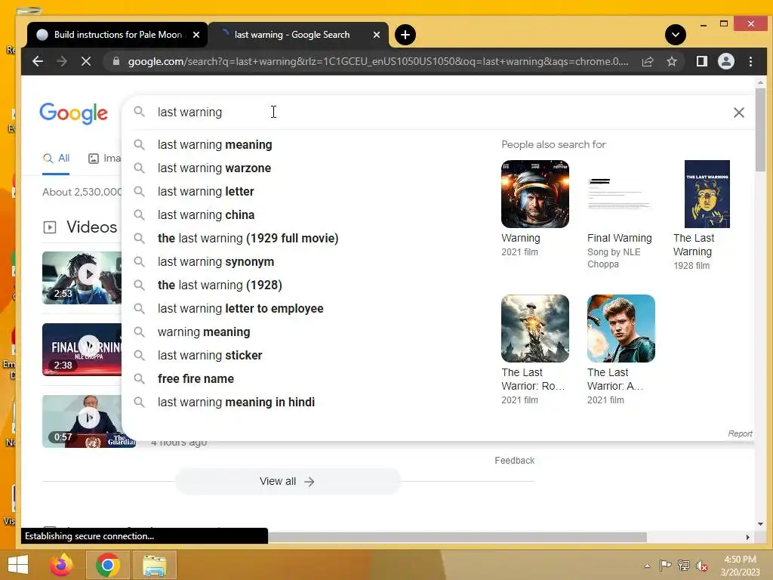Pick suggestion last warning china

click(205, 215)
